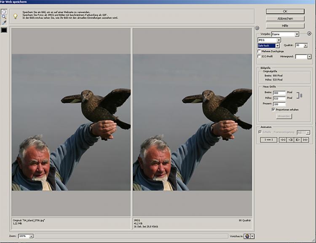Select the Zoom magnifier tool
The image size is (316, 243).
click(4, 17)
